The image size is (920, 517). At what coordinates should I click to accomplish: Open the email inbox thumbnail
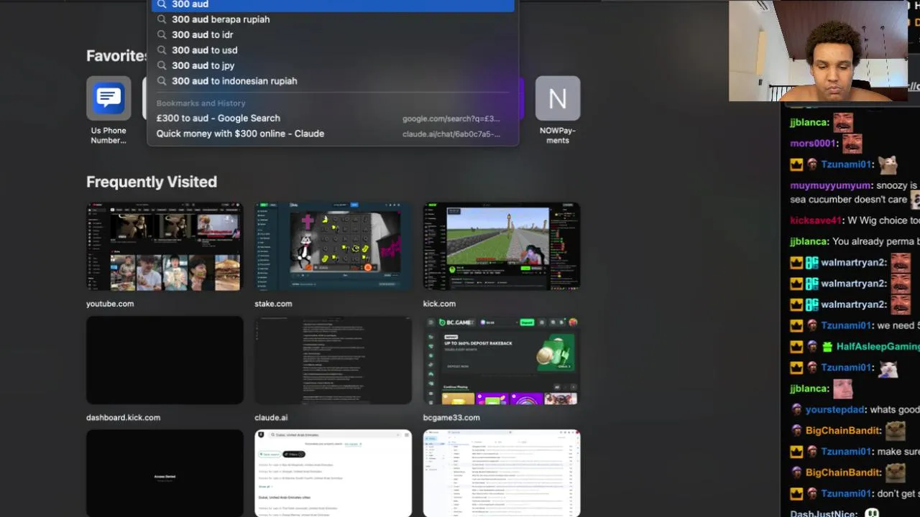502,473
